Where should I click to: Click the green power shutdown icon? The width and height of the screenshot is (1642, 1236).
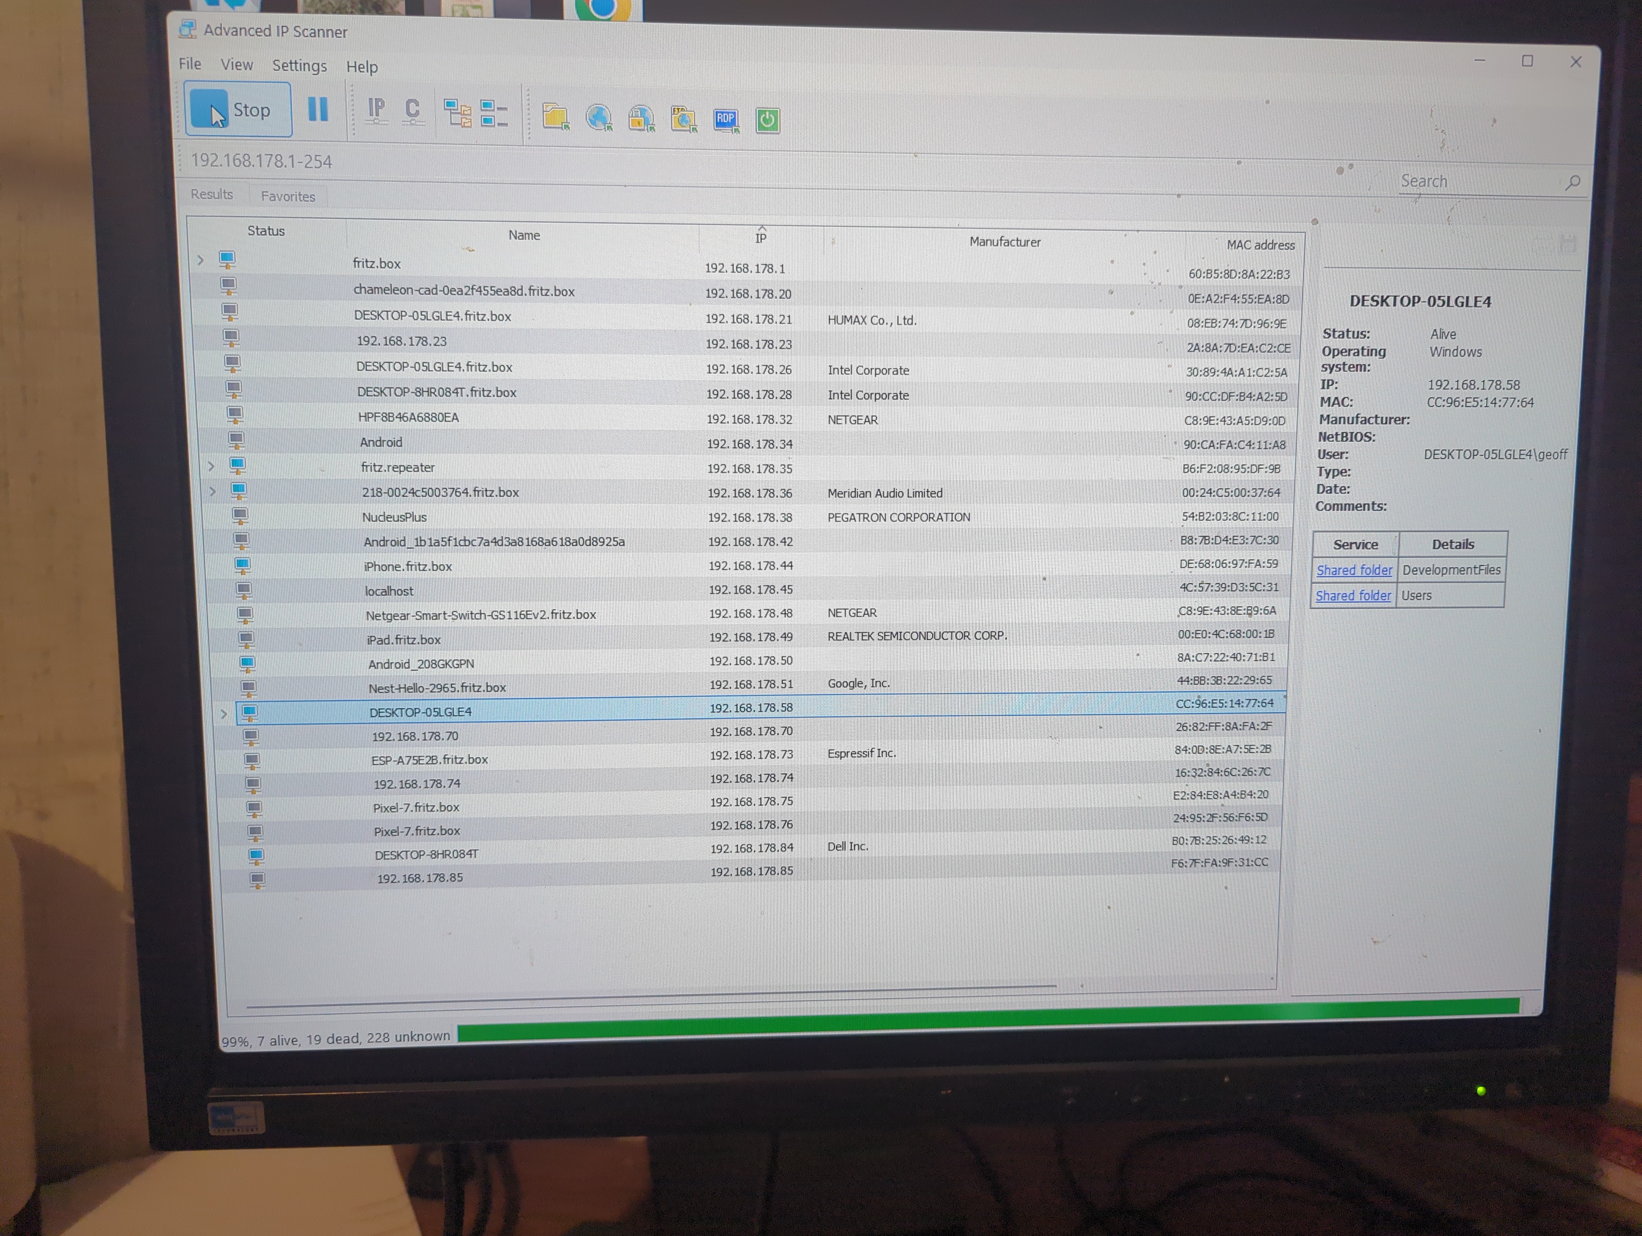coord(767,120)
